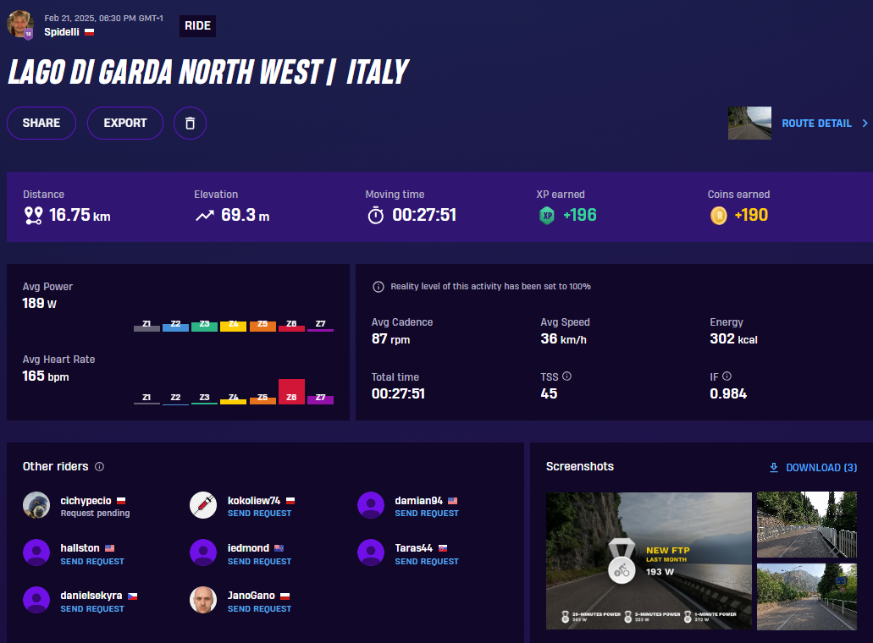Expand Route Detail chevron arrow
The width and height of the screenshot is (873, 643).
[x=865, y=124]
